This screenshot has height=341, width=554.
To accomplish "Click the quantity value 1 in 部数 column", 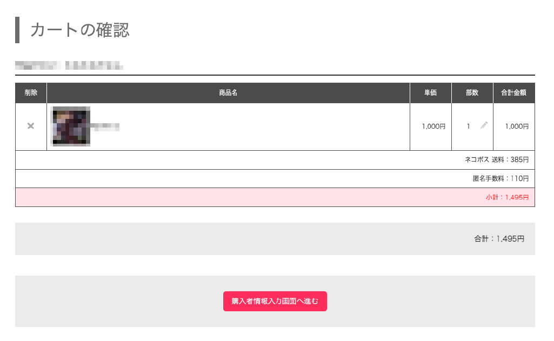I will click(x=469, y=126).
